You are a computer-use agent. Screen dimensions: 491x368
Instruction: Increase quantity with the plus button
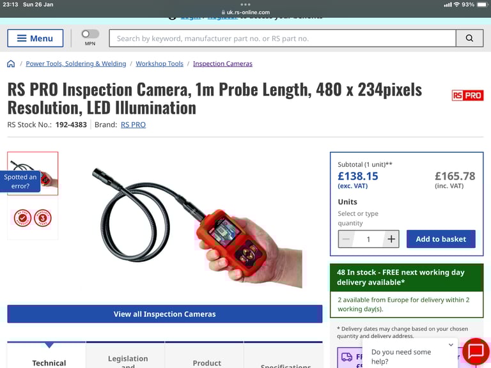391,239
